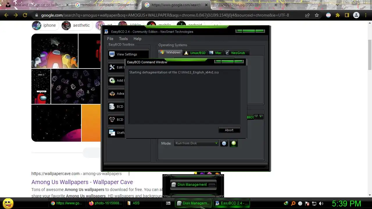Open the Chrome three-dot menu
Image resolution: width=372 pixels, height=209 pixels.
366,15
